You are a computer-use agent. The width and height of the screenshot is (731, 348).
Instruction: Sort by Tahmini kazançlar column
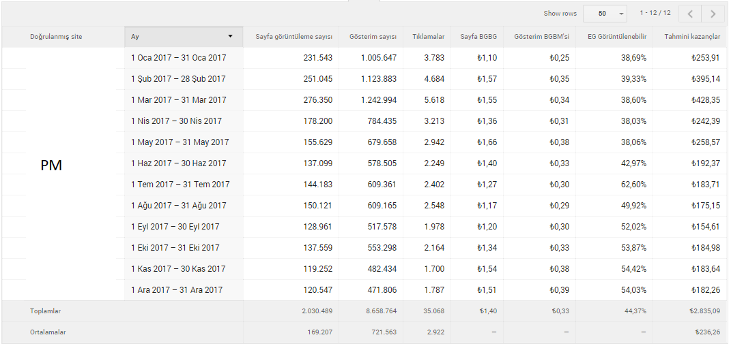(x=693, y=37)
